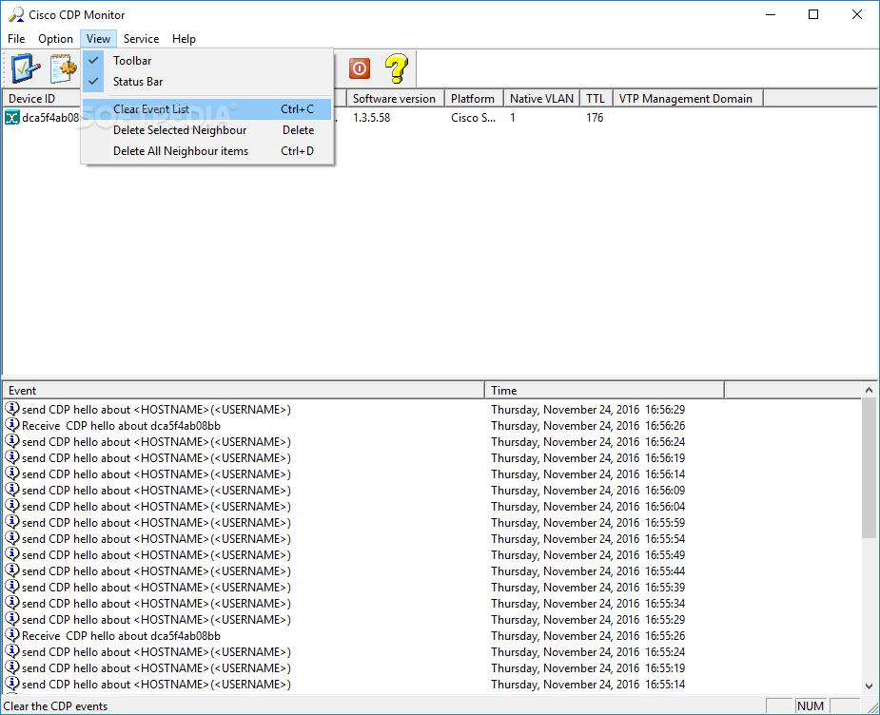Viewport: 880px width, 715px height.
Task: Toggle the Status Bar option in View menu
Action: 207,82
